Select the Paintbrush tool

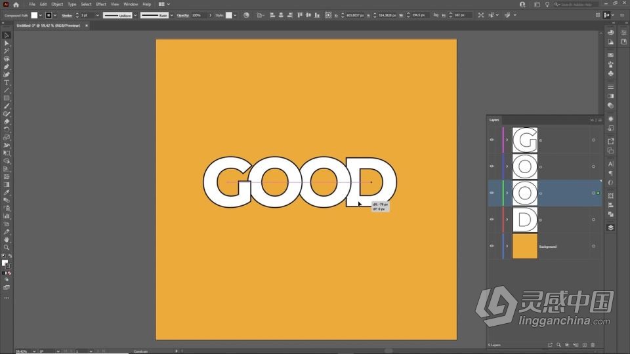7,106
